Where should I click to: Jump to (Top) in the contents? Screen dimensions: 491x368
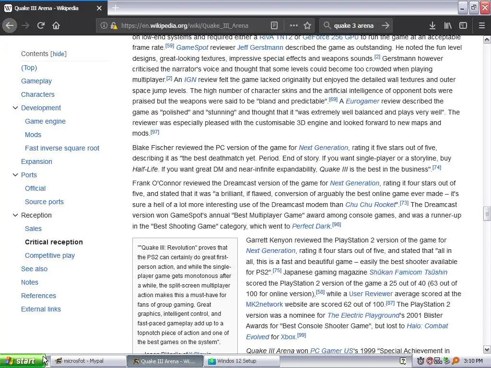pos(29,68)
